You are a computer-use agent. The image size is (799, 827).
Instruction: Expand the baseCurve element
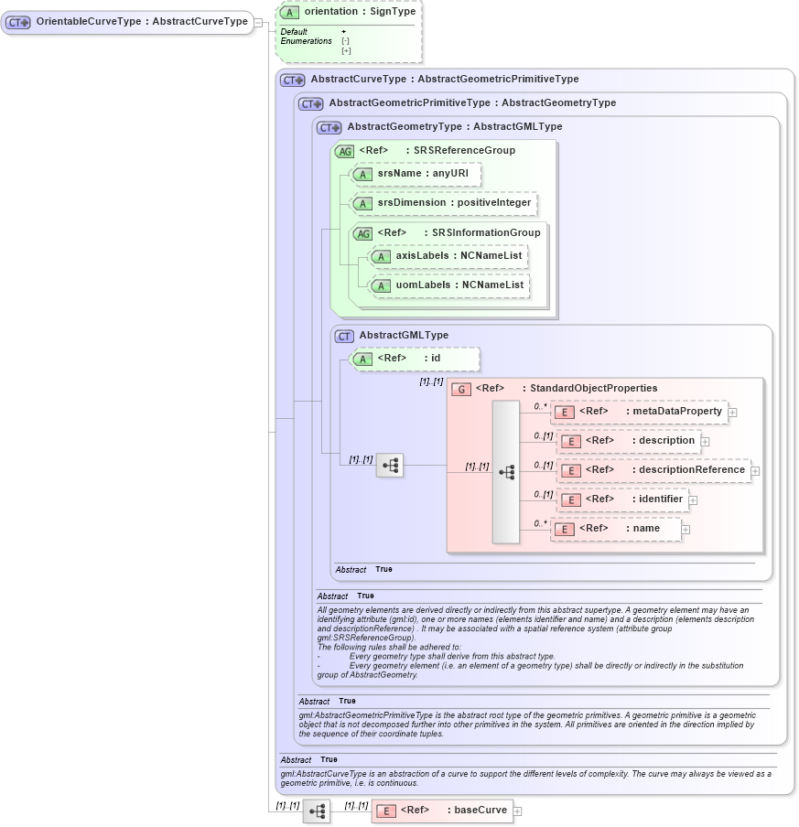518,811
